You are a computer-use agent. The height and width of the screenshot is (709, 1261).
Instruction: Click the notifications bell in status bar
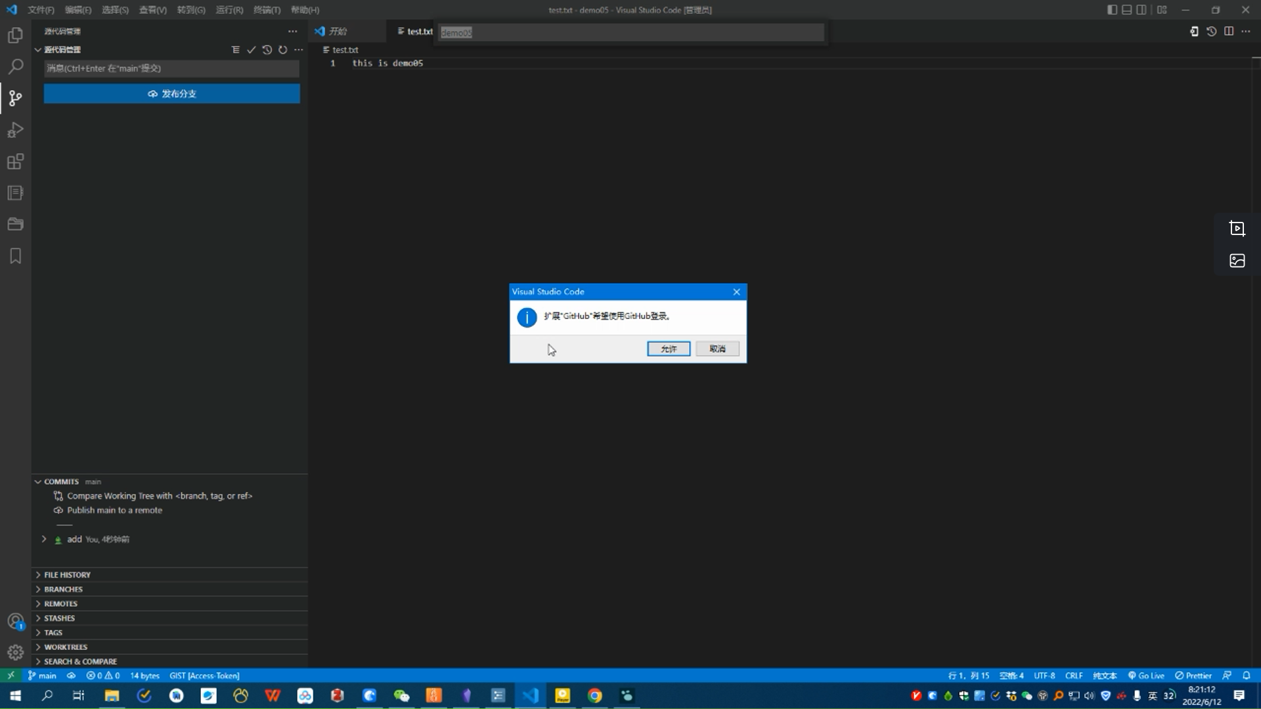(x=1247, y=675)
